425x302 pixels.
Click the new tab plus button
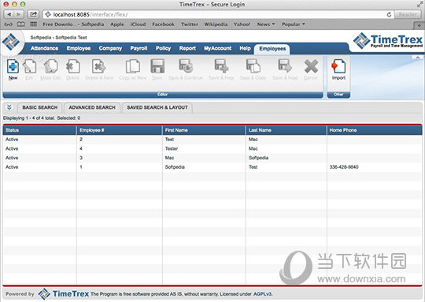point(419,25)
